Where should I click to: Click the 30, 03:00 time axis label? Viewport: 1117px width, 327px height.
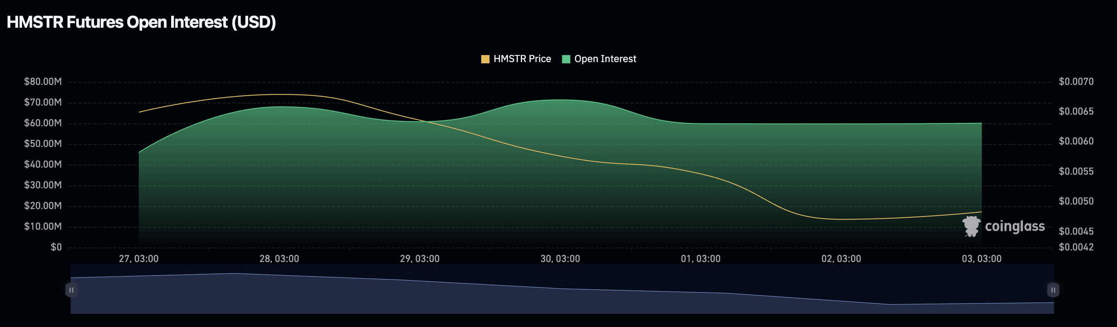click(560, 259)
